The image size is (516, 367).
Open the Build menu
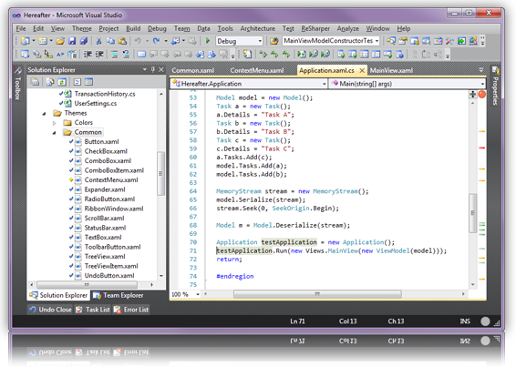coord(133,28)
